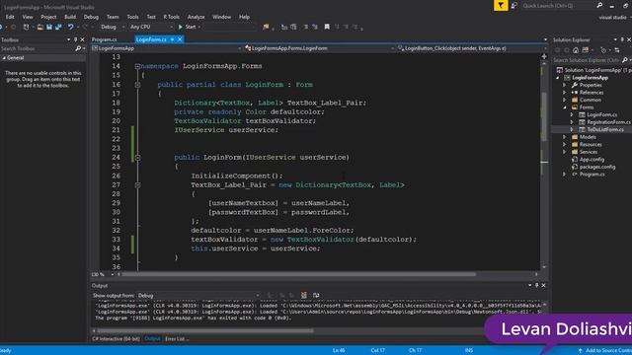Click the Clear All icon in Output toolbar
632x355 pixels.
pos(304,296)
